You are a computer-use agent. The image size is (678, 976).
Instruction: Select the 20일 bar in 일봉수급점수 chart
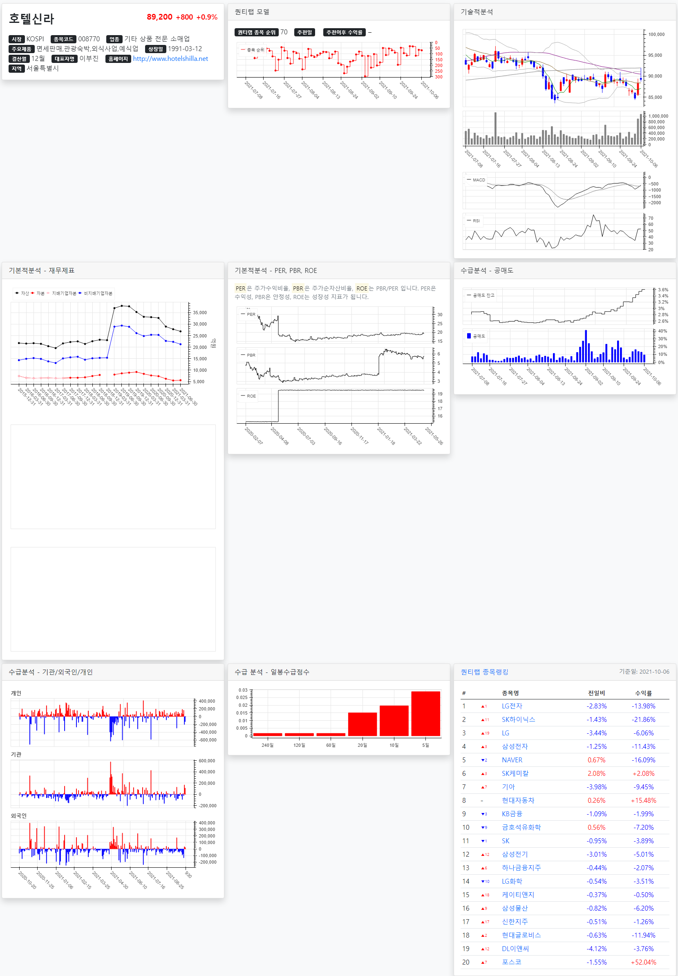tap(362, 724)
